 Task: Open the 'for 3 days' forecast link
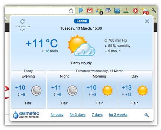pyautogui.click(x=77, y=115)
